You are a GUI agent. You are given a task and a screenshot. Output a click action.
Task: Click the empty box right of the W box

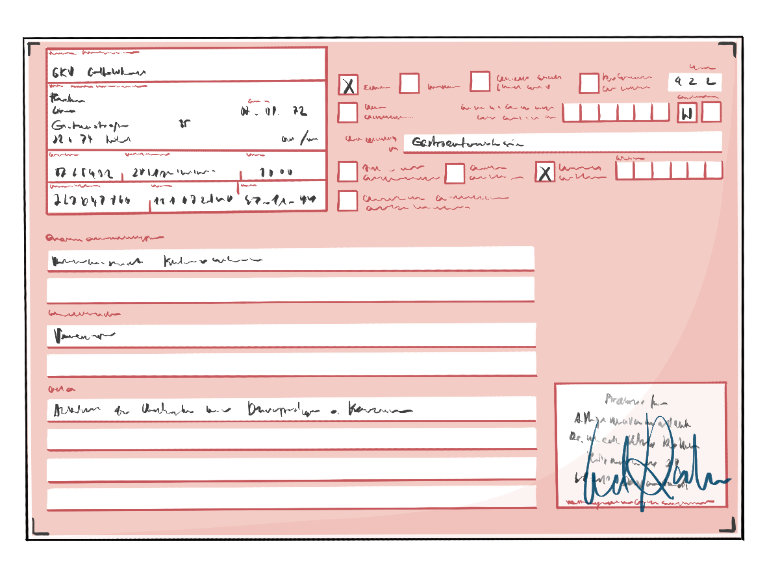pos(712,112)
